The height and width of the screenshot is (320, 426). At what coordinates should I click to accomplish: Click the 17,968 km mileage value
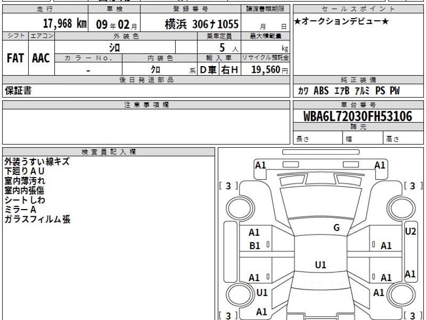(x=65, y=24)
